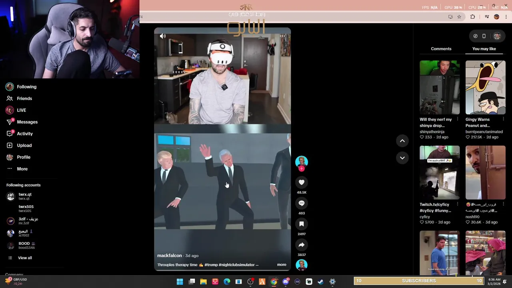
Task: Click the GBP/USD widget on taskbar
Action: click(x=16, y=282)
